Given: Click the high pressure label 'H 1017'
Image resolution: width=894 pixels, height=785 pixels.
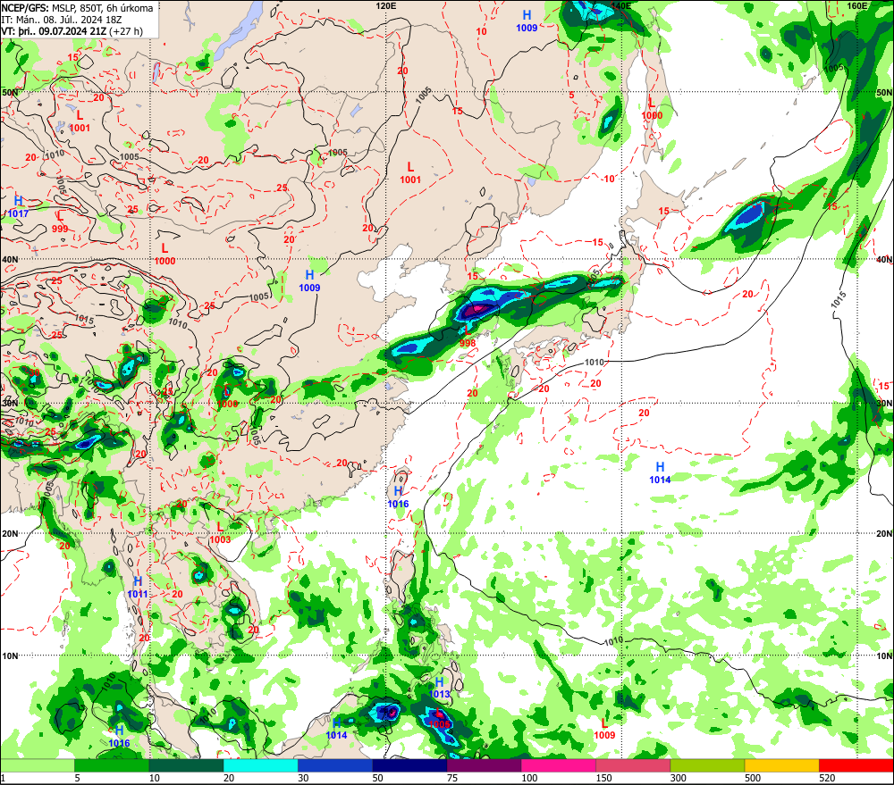Looking at the screenshot, I should pyautogui.click(x=18, y=207).
